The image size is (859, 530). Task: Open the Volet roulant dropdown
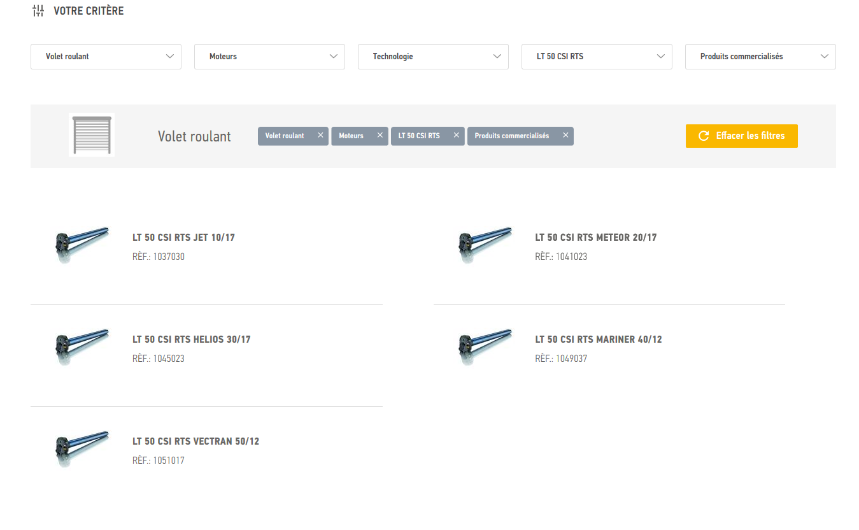click(106, 57)
